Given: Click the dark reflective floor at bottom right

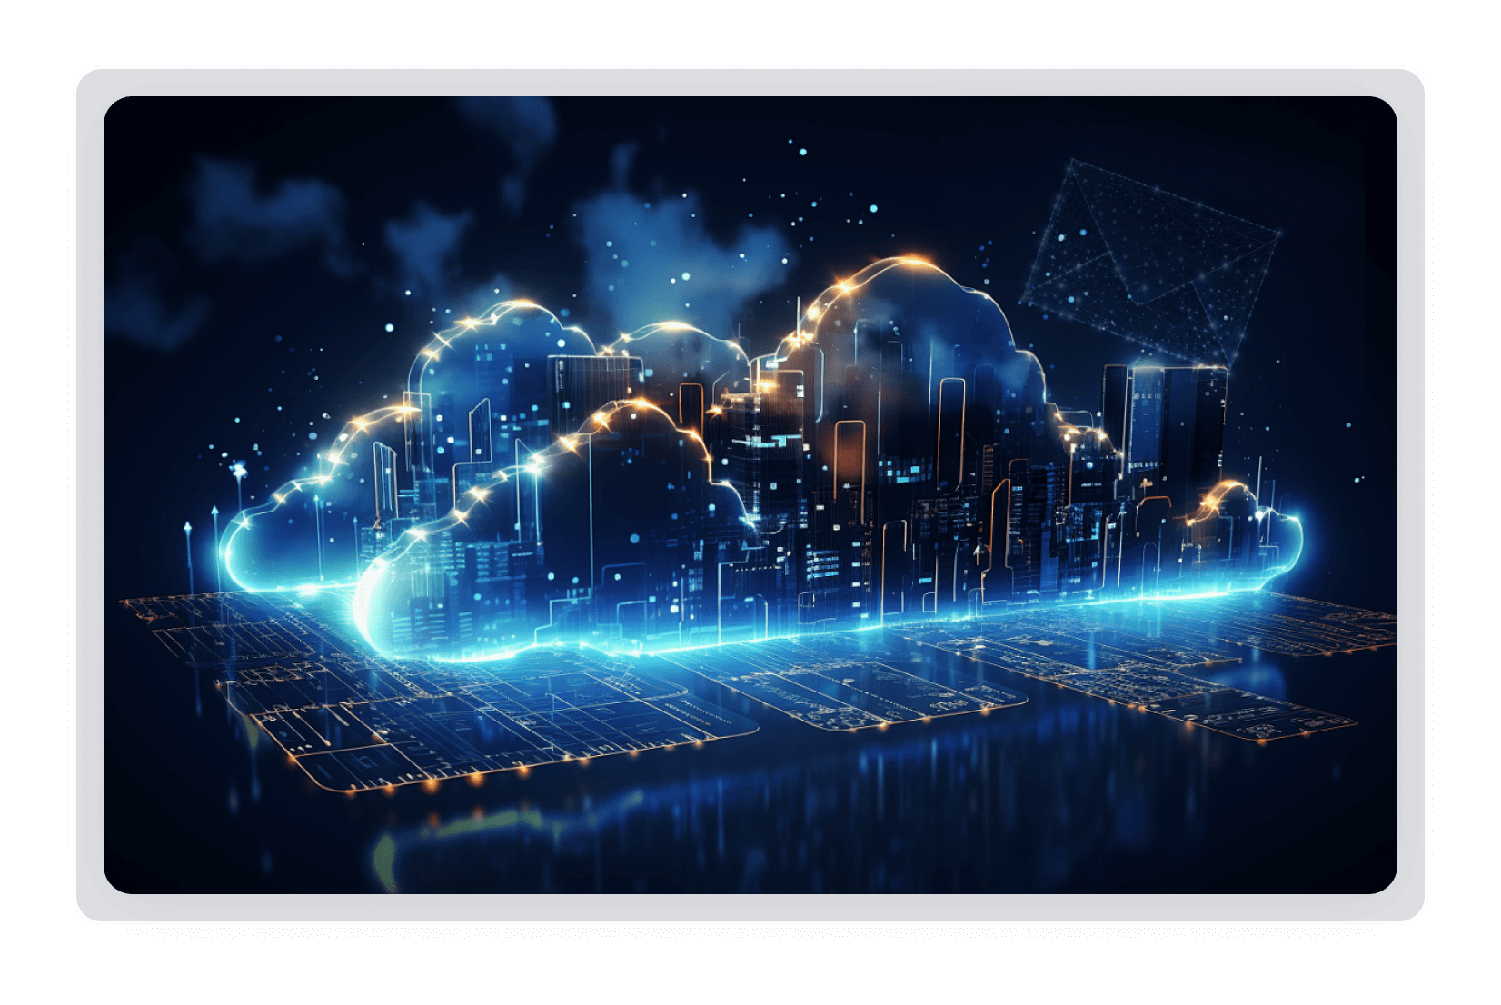Looking at the screenshot, I should click(x=1227, y=818).
